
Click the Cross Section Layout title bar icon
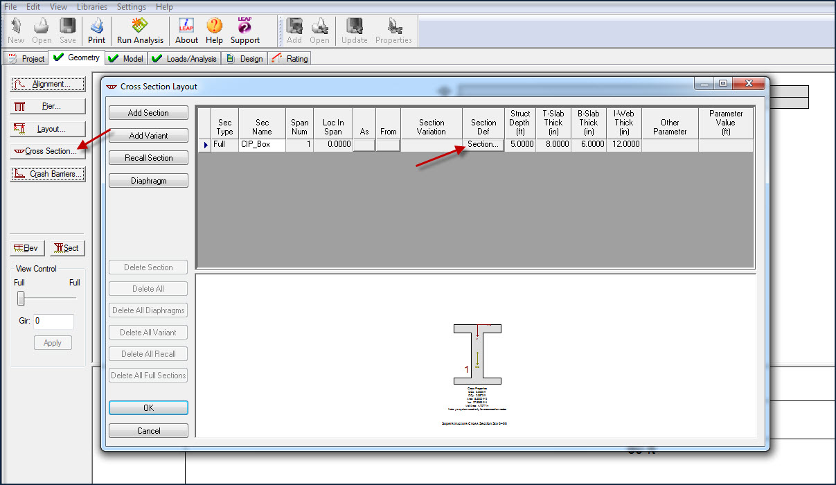pyautogui.click(x=112, y=87)
